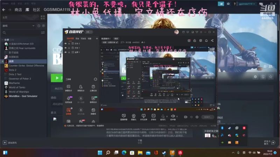Hide the 文本 1 source layer
280x157 pixels.
65,48
